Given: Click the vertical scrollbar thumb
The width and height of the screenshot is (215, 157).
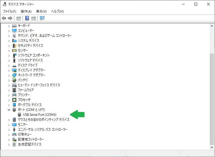Looking at the screenshot, I should 212,99.
